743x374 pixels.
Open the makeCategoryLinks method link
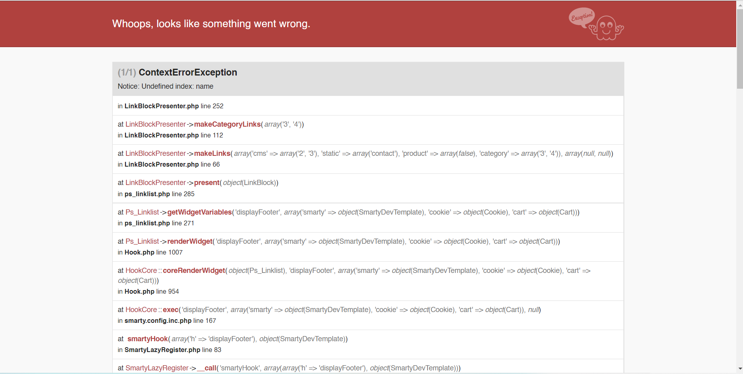point(227,124)
